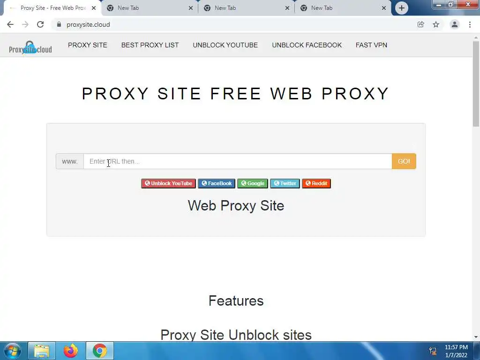Image resolution: width=480 pixels, height=360 pixels.
Task: Click the red Unblock YouTube button
Action: coord(168,183)
